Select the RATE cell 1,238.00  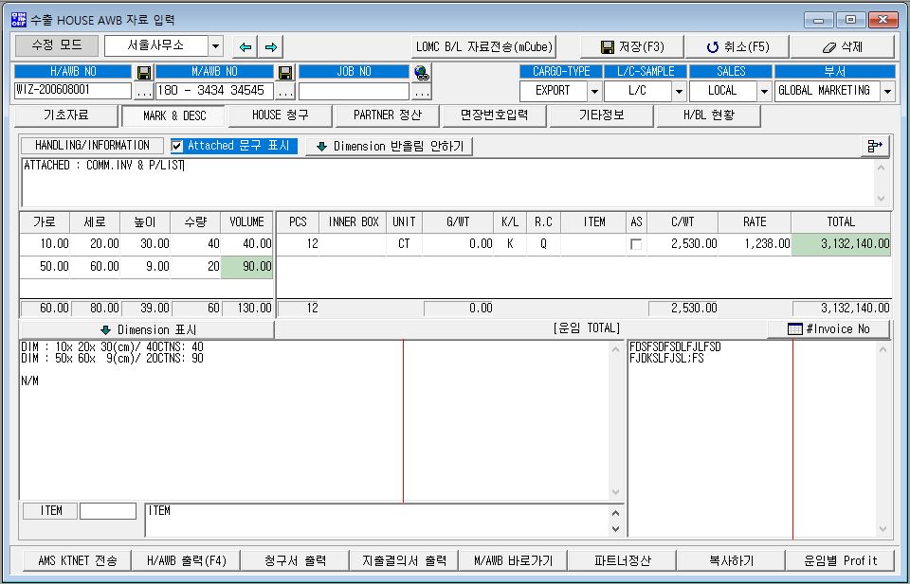click(x=755, y=244)
